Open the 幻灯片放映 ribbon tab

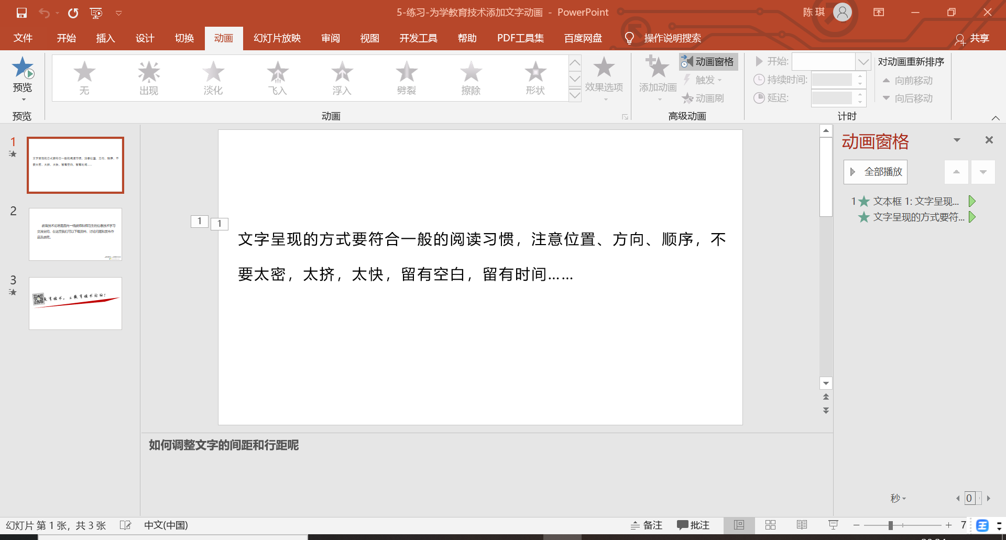click(x=277, y=38)
